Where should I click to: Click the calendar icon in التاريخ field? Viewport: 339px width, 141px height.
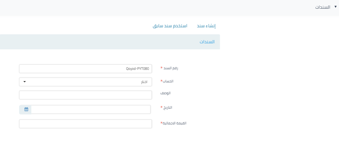point(26,109)
